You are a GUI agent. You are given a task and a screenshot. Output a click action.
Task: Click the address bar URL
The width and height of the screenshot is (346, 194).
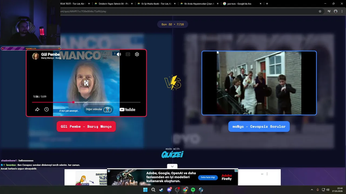point(83,11)
